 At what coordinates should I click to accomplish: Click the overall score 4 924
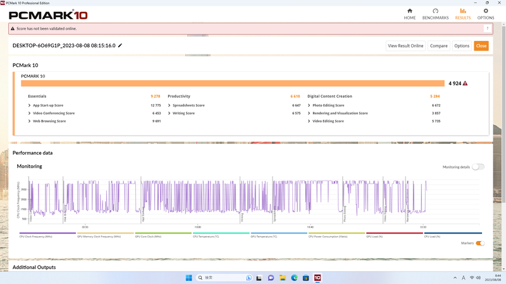click(455, 83)
